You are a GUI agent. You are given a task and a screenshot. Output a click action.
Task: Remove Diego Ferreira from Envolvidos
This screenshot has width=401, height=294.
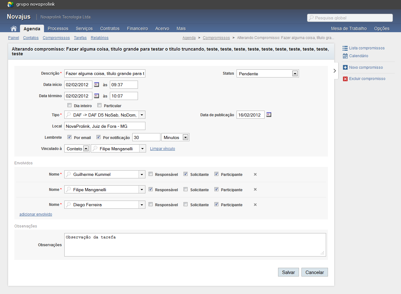255,205
